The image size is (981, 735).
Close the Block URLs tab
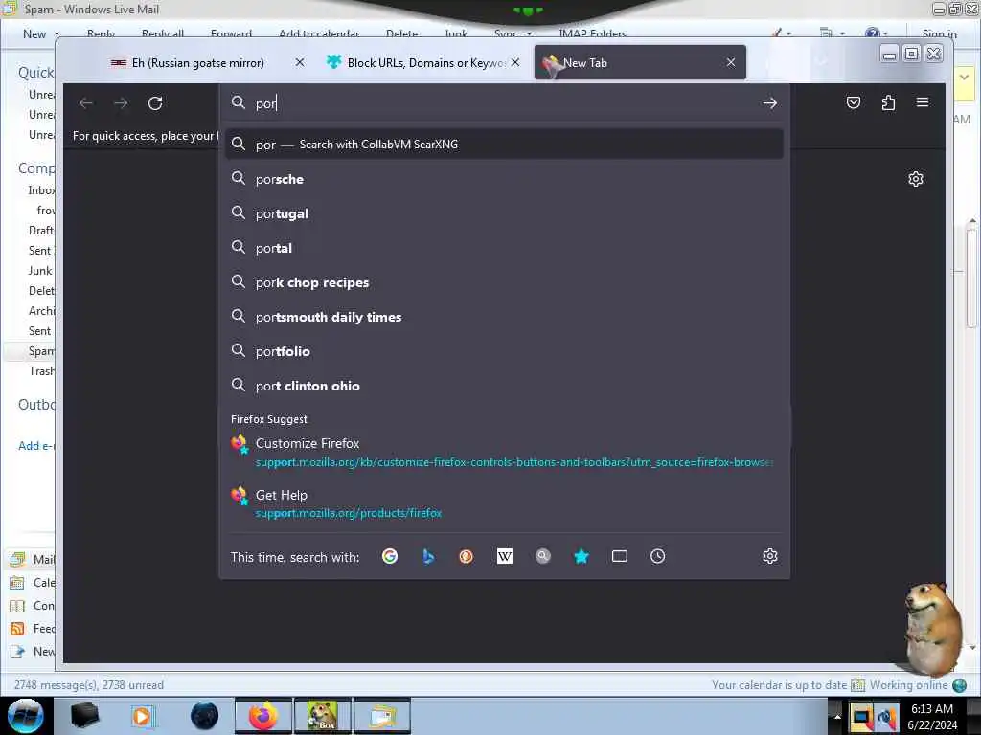(514, 62)
